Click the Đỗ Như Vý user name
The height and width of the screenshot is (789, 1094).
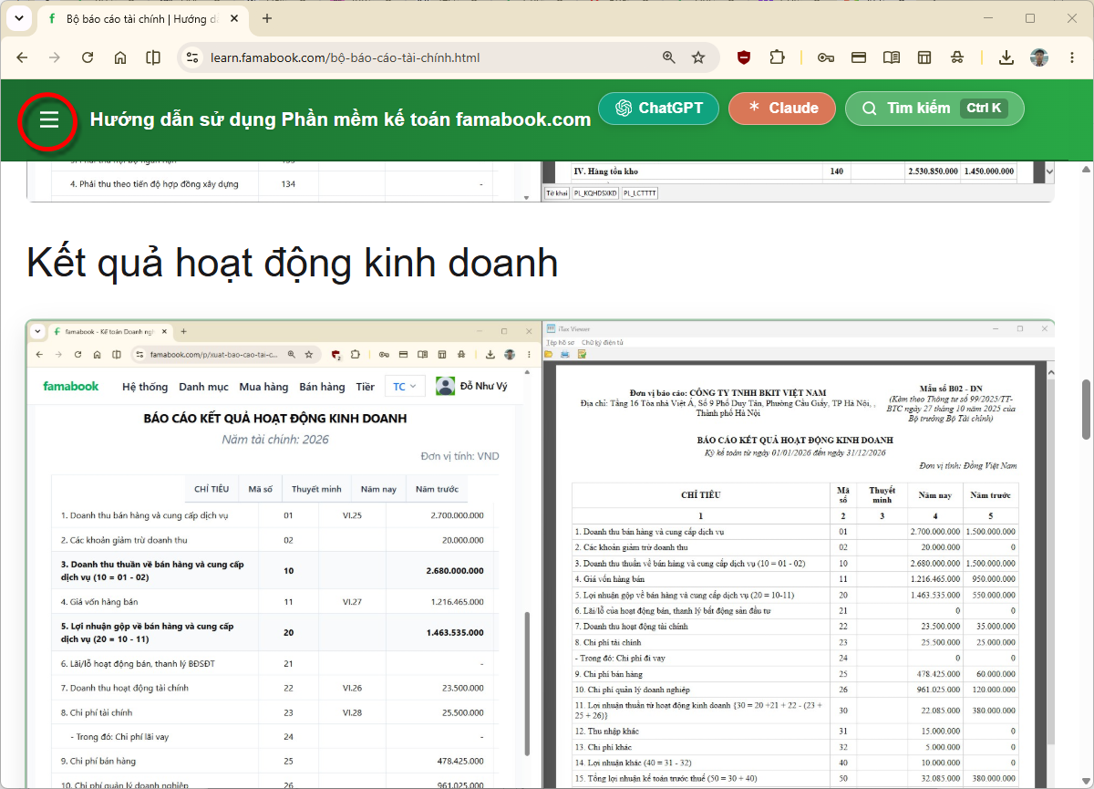(x=485, y=387)
